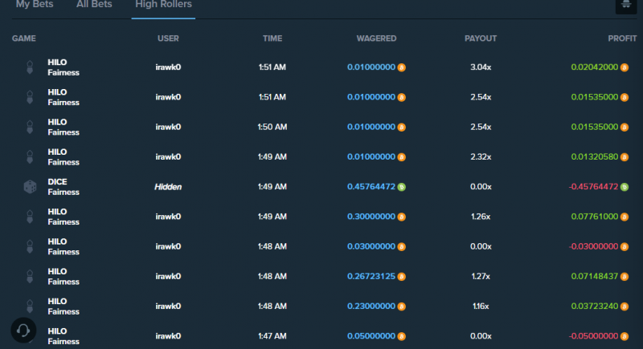Click the wagered amount 0.30000000

coord(371,217)
